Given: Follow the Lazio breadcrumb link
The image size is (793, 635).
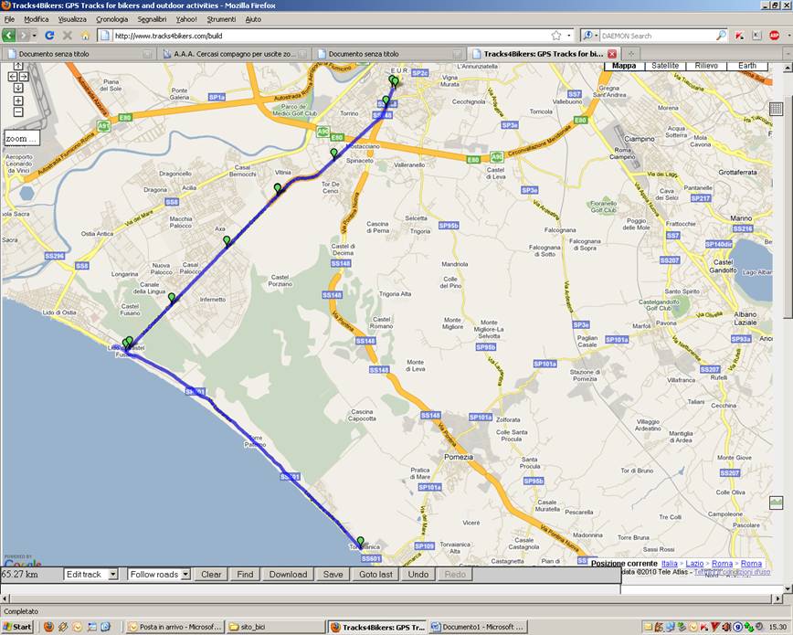Looking at the screenshot, I should point(694,563).
